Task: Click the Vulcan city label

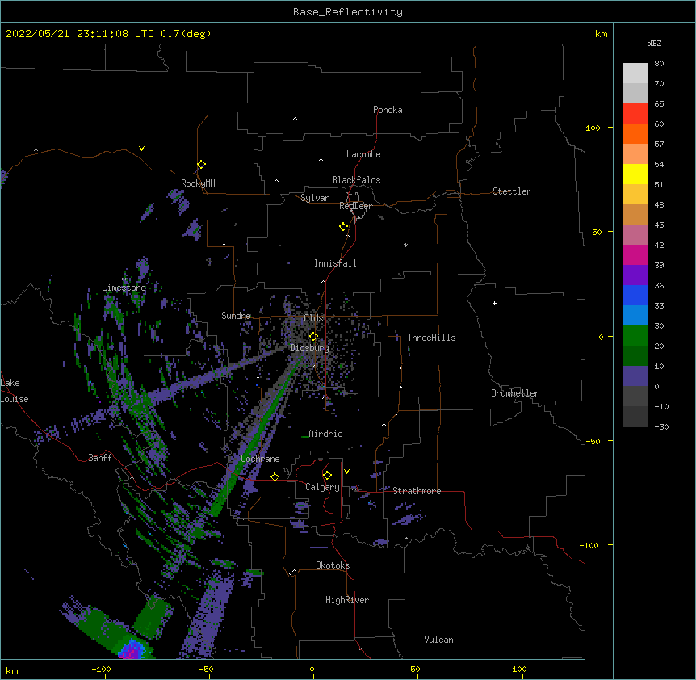Action: tap(438, 640)
